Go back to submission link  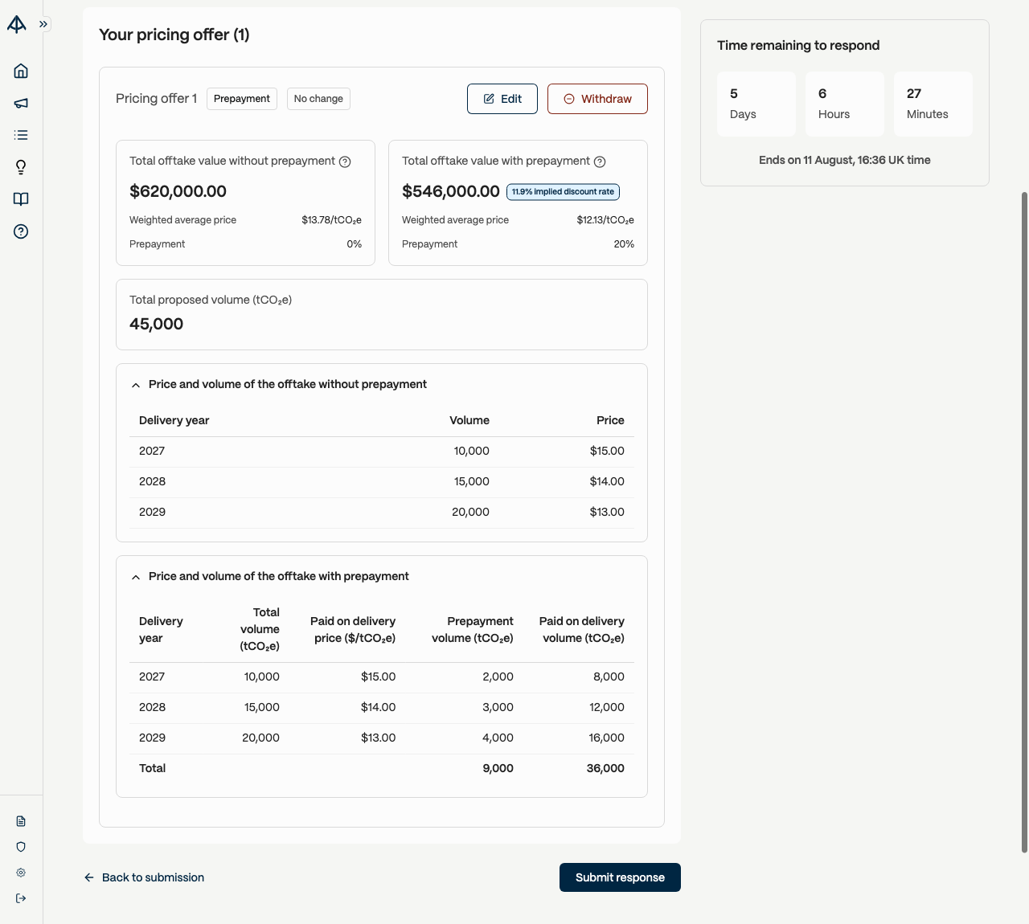[x=144, y=877]
